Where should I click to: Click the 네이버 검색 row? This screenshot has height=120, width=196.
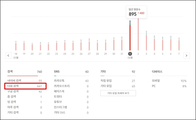(25, 81)
